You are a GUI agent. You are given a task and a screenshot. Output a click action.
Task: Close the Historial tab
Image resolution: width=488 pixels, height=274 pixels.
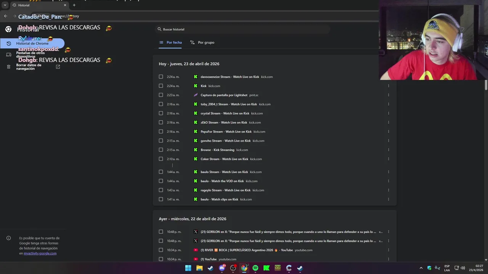click(65, 5)
